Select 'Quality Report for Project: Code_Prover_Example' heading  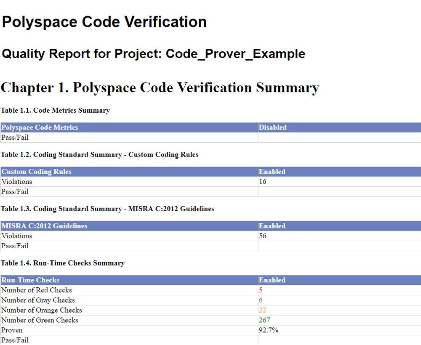point(153,54)
